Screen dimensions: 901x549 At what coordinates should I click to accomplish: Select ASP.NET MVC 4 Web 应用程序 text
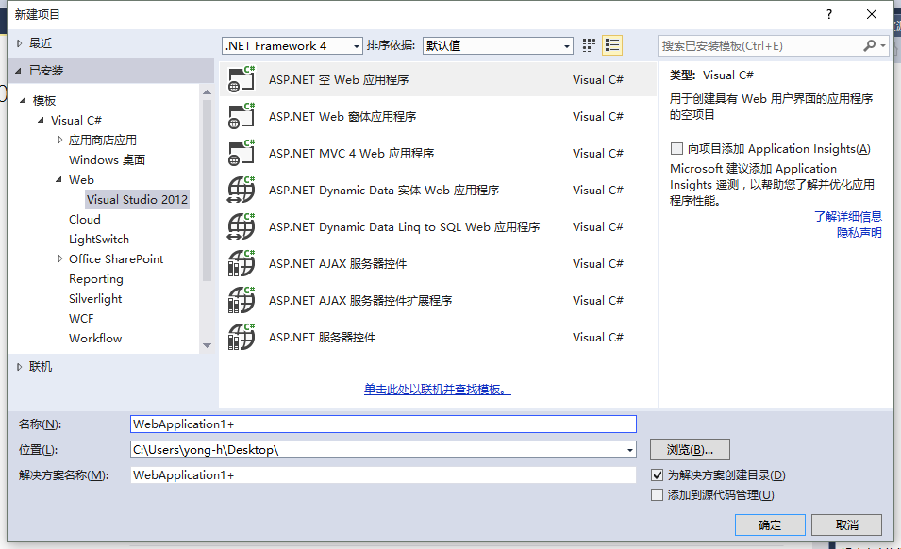(351, 154)
